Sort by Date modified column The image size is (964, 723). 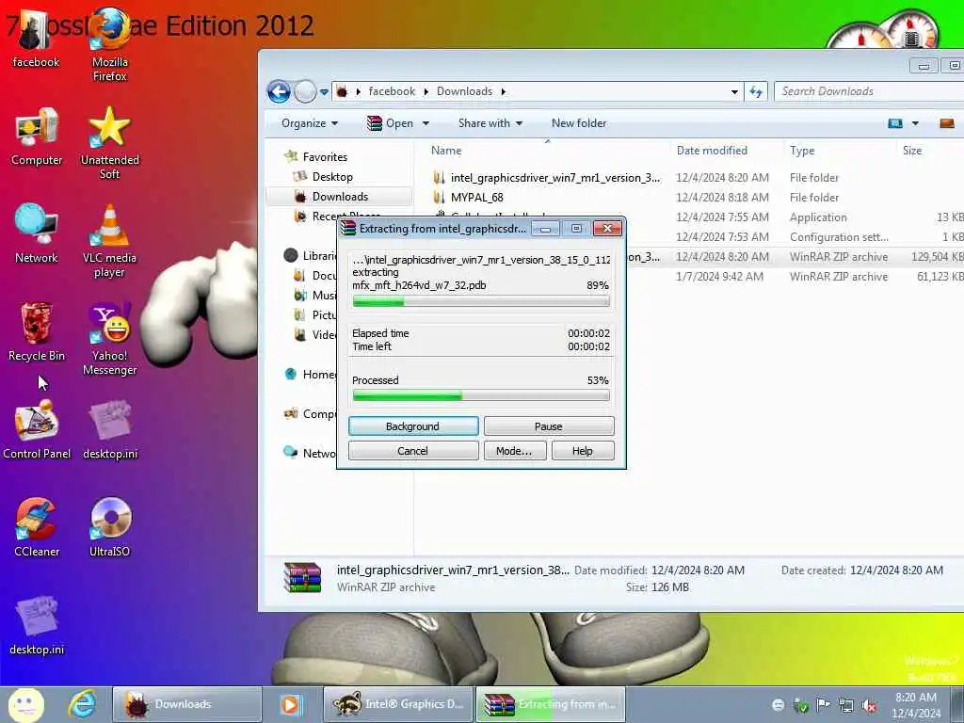712,151
